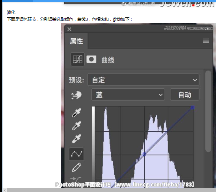This screenshot has height=192, width=216.
Task: Click the Properties panel vertical scrollbar
Action: [208, 111]
